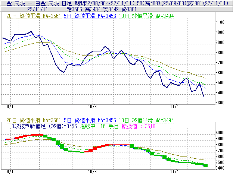Screen dimensions: 233x177
Task: Click the opening price '始3506'
Action: point(74,9)
